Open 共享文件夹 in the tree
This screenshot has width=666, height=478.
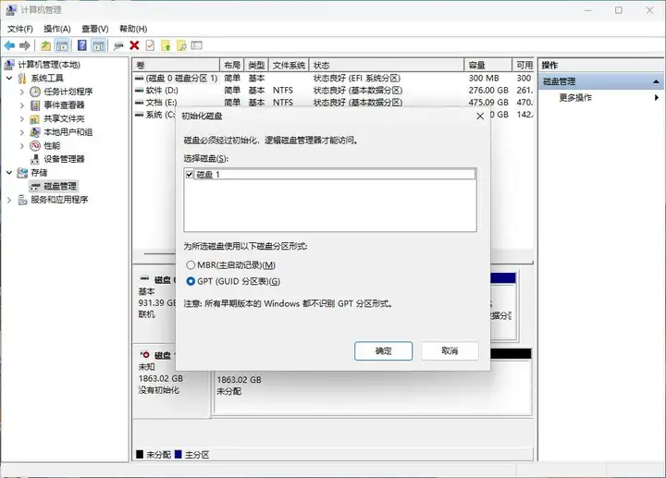click(64, 118)
